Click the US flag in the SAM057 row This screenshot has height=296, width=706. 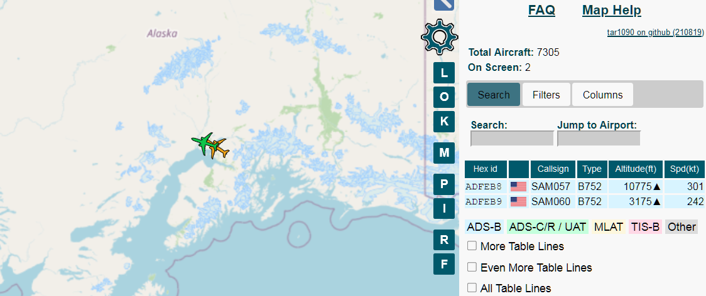tap(518, 186)
